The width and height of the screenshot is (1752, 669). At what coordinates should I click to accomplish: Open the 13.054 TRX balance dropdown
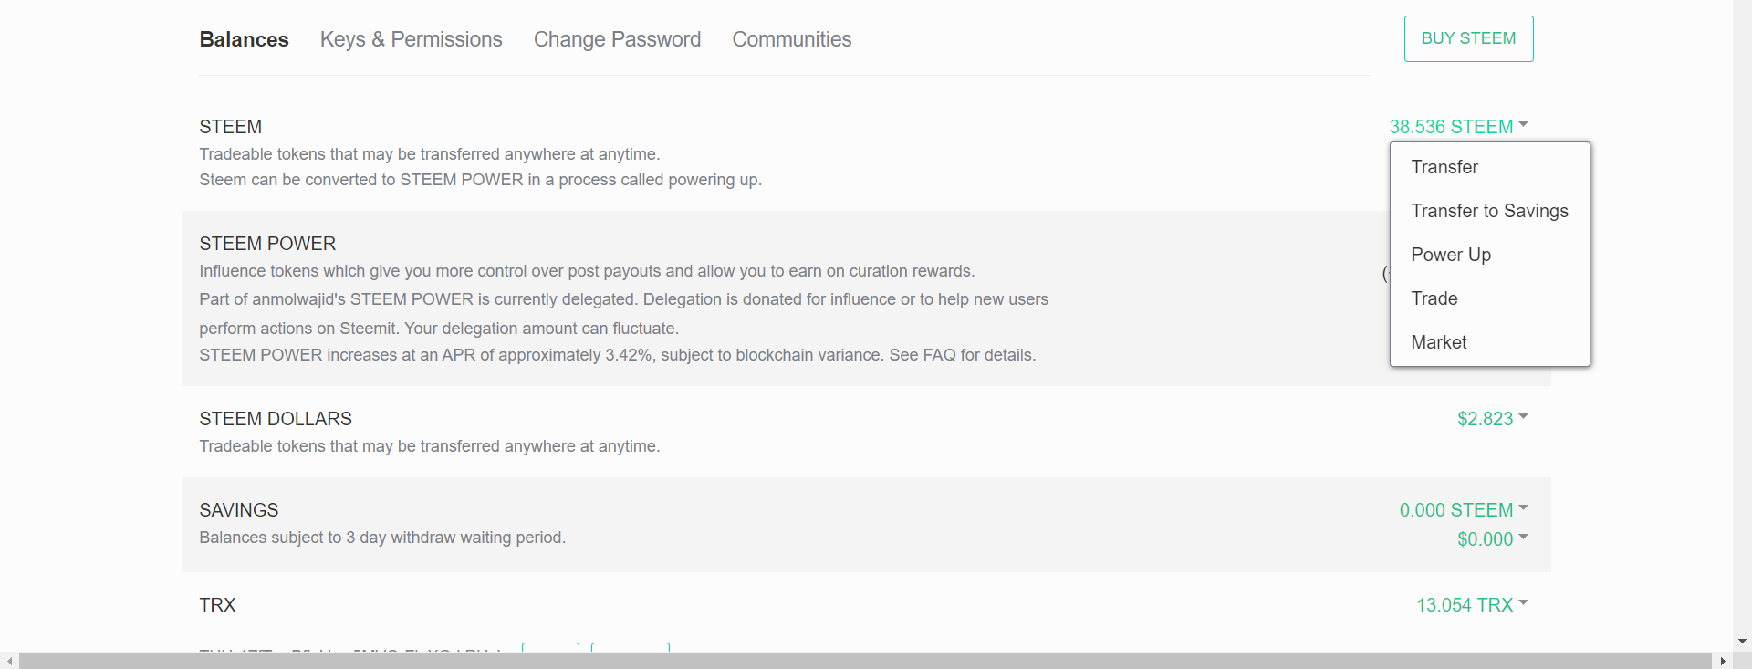1471,605
